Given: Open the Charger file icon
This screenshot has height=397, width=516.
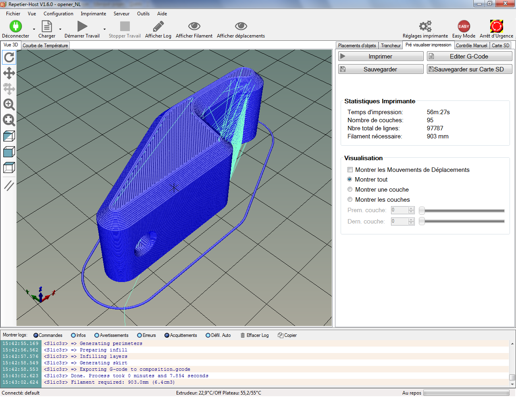Looking at the screenshot, I should click(47, 27).
